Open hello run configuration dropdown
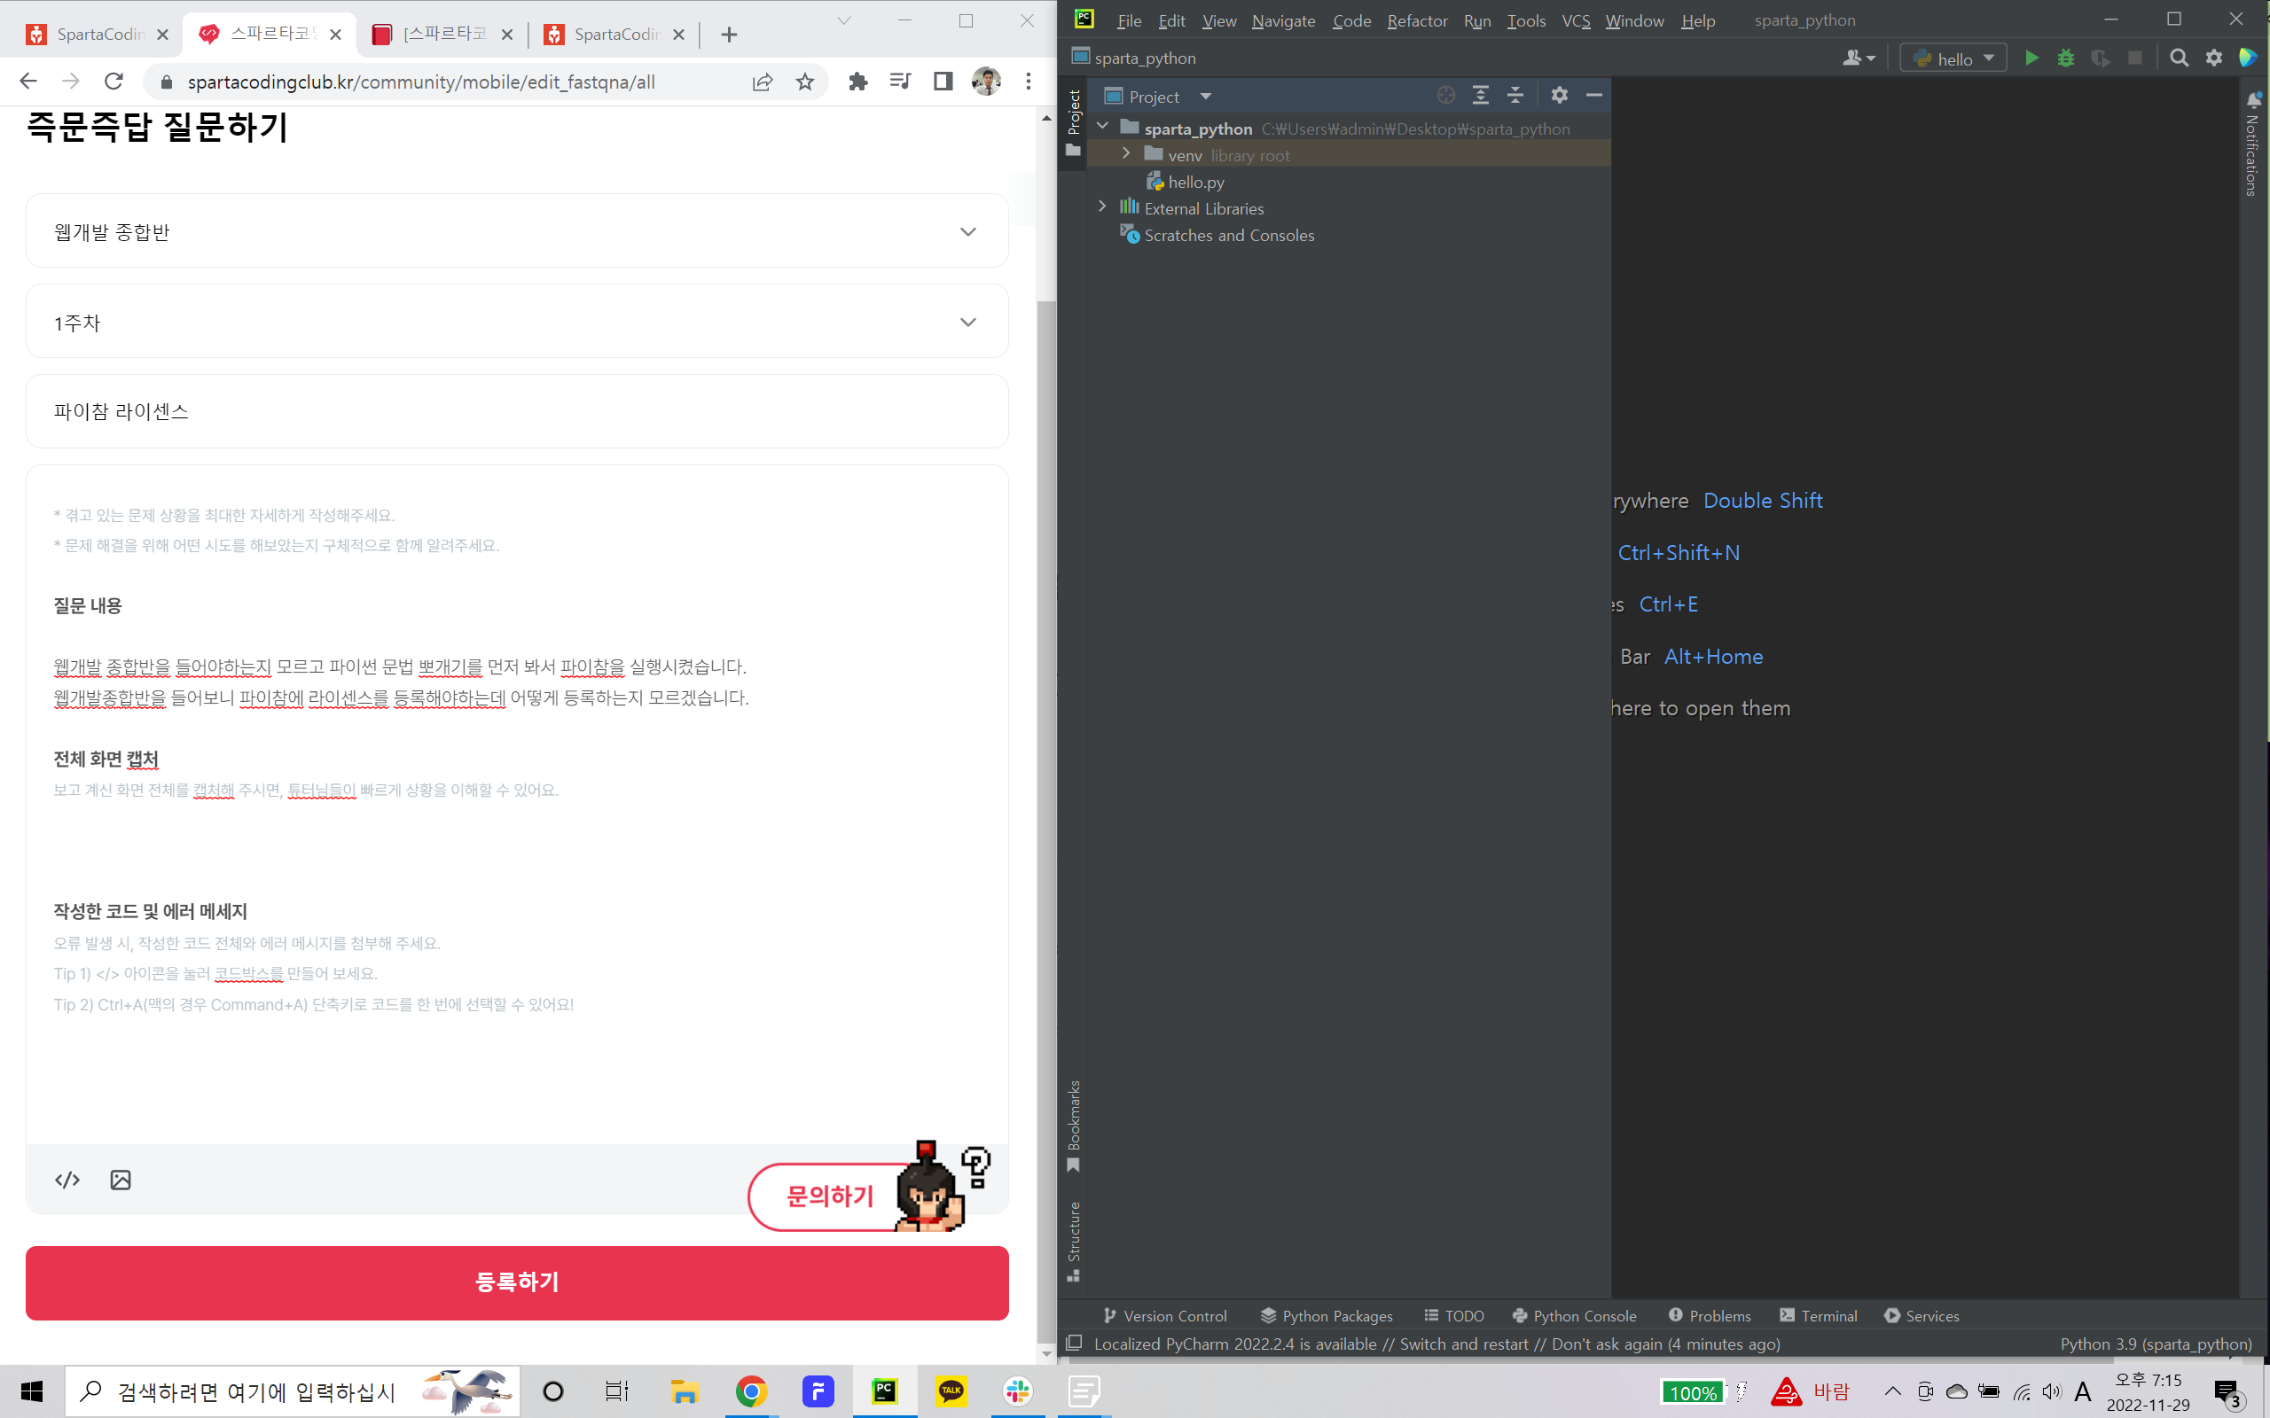The height and width of the screenshot is (1418, 2270). 1953,58
